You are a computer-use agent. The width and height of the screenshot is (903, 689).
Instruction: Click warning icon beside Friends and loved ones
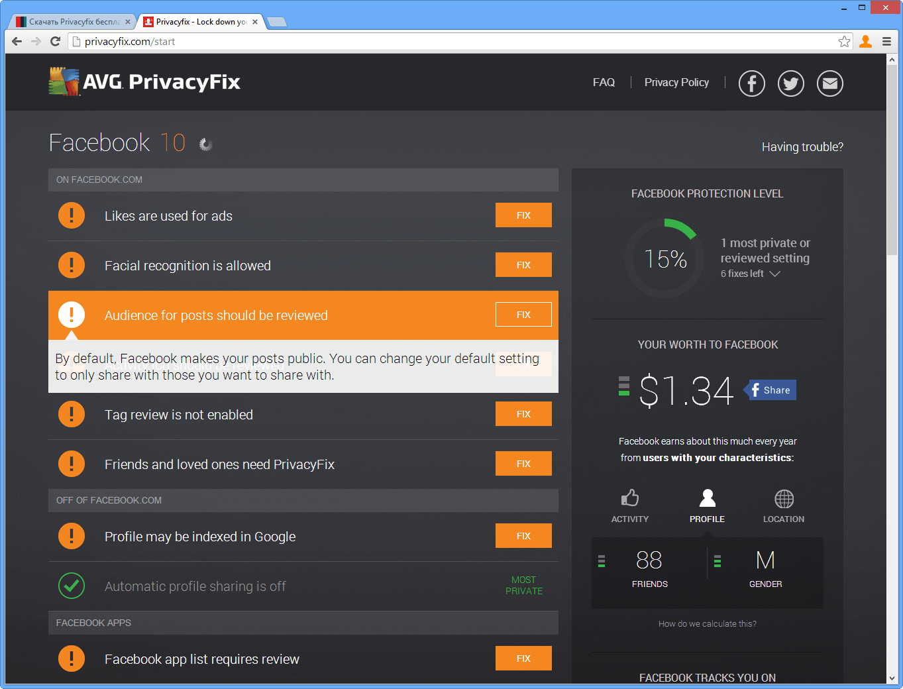72,464
